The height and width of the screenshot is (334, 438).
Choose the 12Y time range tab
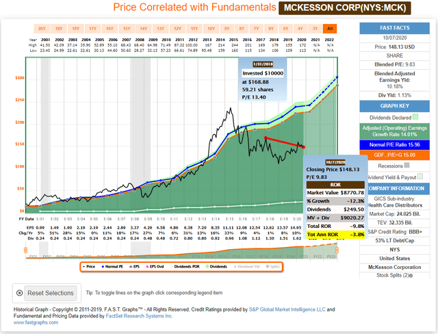tap(177, 29)
